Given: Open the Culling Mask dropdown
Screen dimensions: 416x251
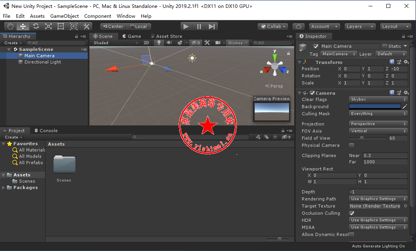Looking at the screenshot, I should [378, 114].
